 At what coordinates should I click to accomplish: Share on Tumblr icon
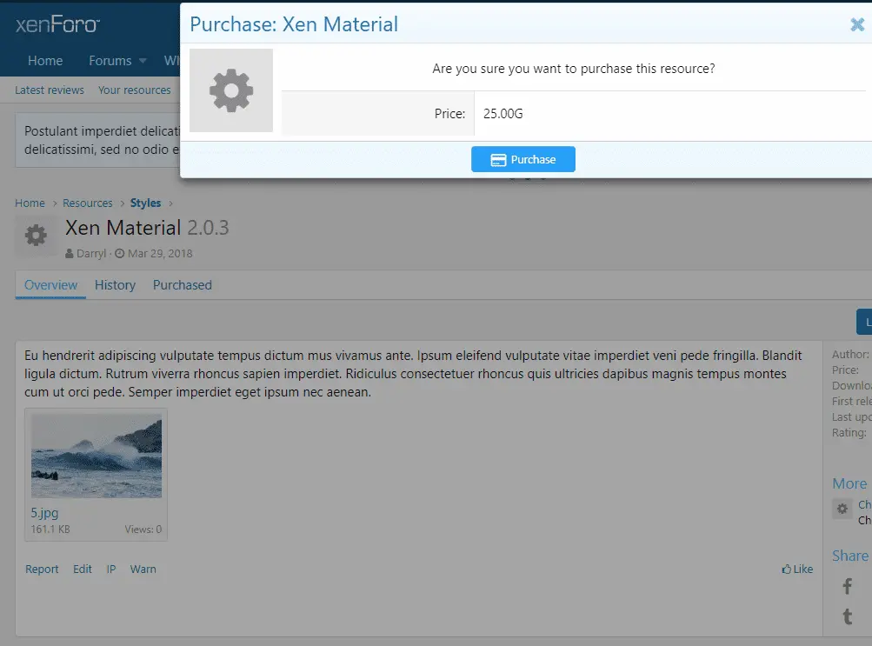[847, 616]
